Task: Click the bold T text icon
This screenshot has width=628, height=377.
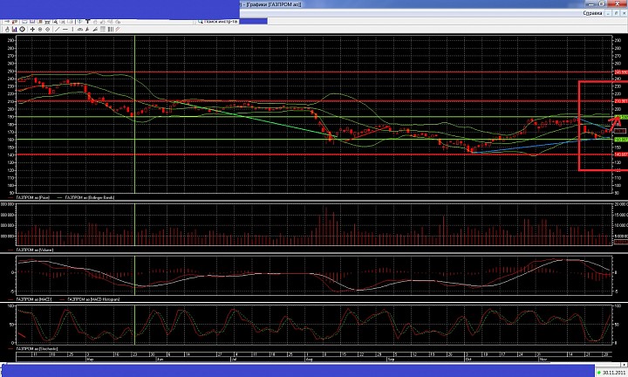Action: point(88,22)
